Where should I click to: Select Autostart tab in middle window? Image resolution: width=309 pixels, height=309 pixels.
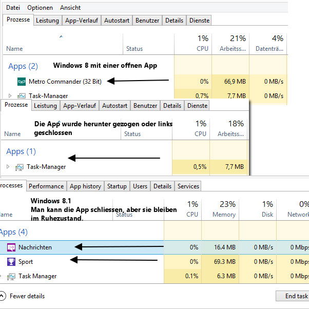(114, 106)
